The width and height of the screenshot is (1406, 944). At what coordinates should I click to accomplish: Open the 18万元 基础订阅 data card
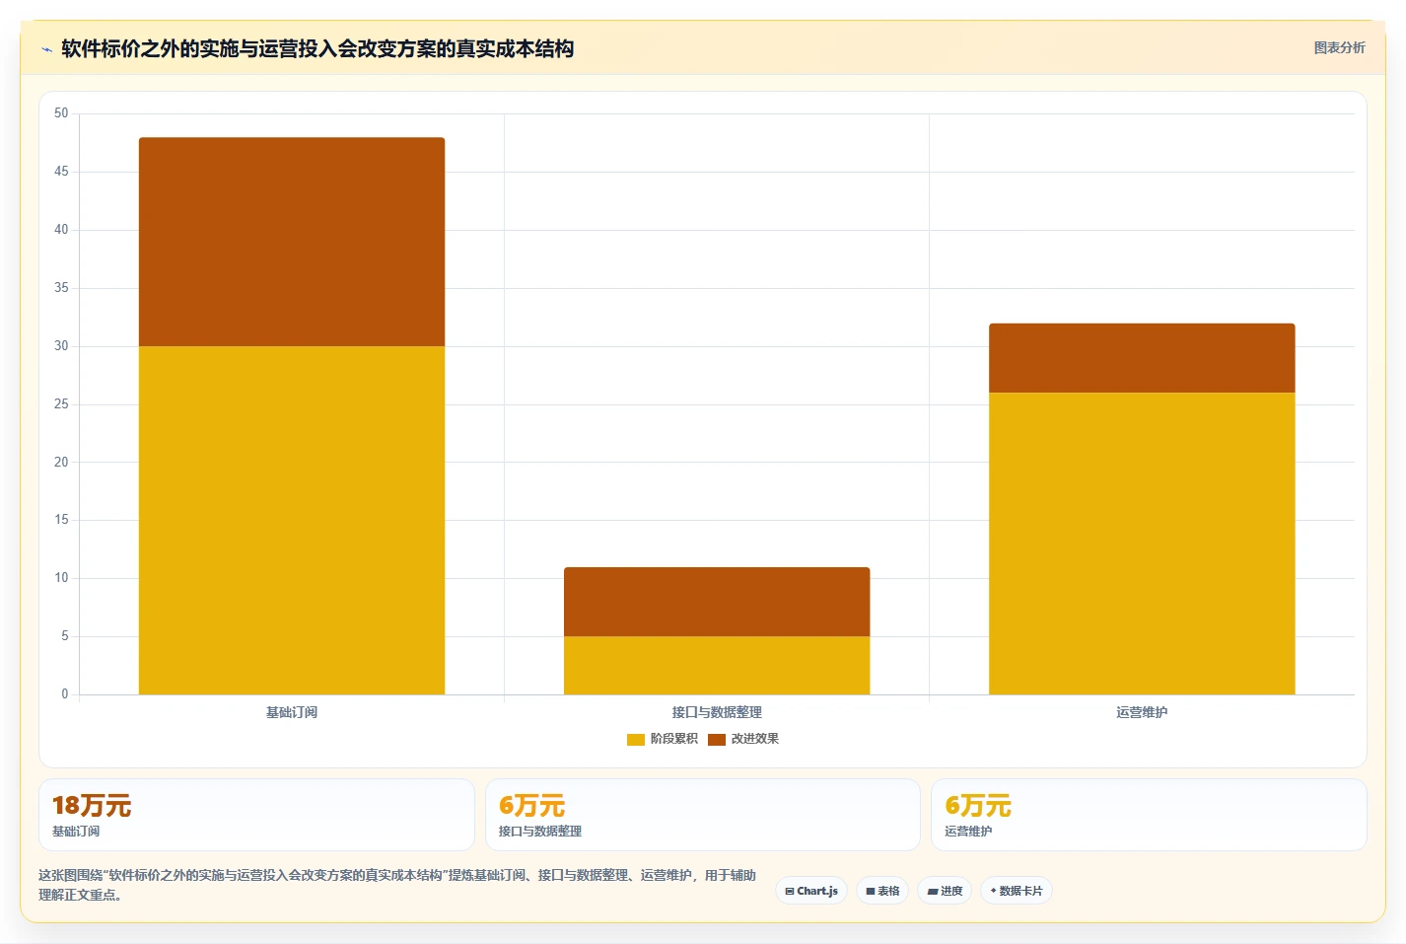click(256, 815)
